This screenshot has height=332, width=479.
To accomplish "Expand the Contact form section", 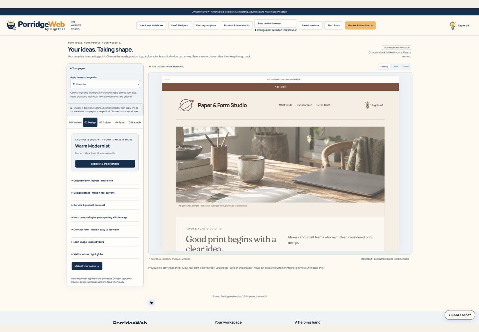I will 105,230.
